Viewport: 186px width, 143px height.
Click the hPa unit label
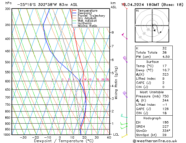(x=8, y=3)
